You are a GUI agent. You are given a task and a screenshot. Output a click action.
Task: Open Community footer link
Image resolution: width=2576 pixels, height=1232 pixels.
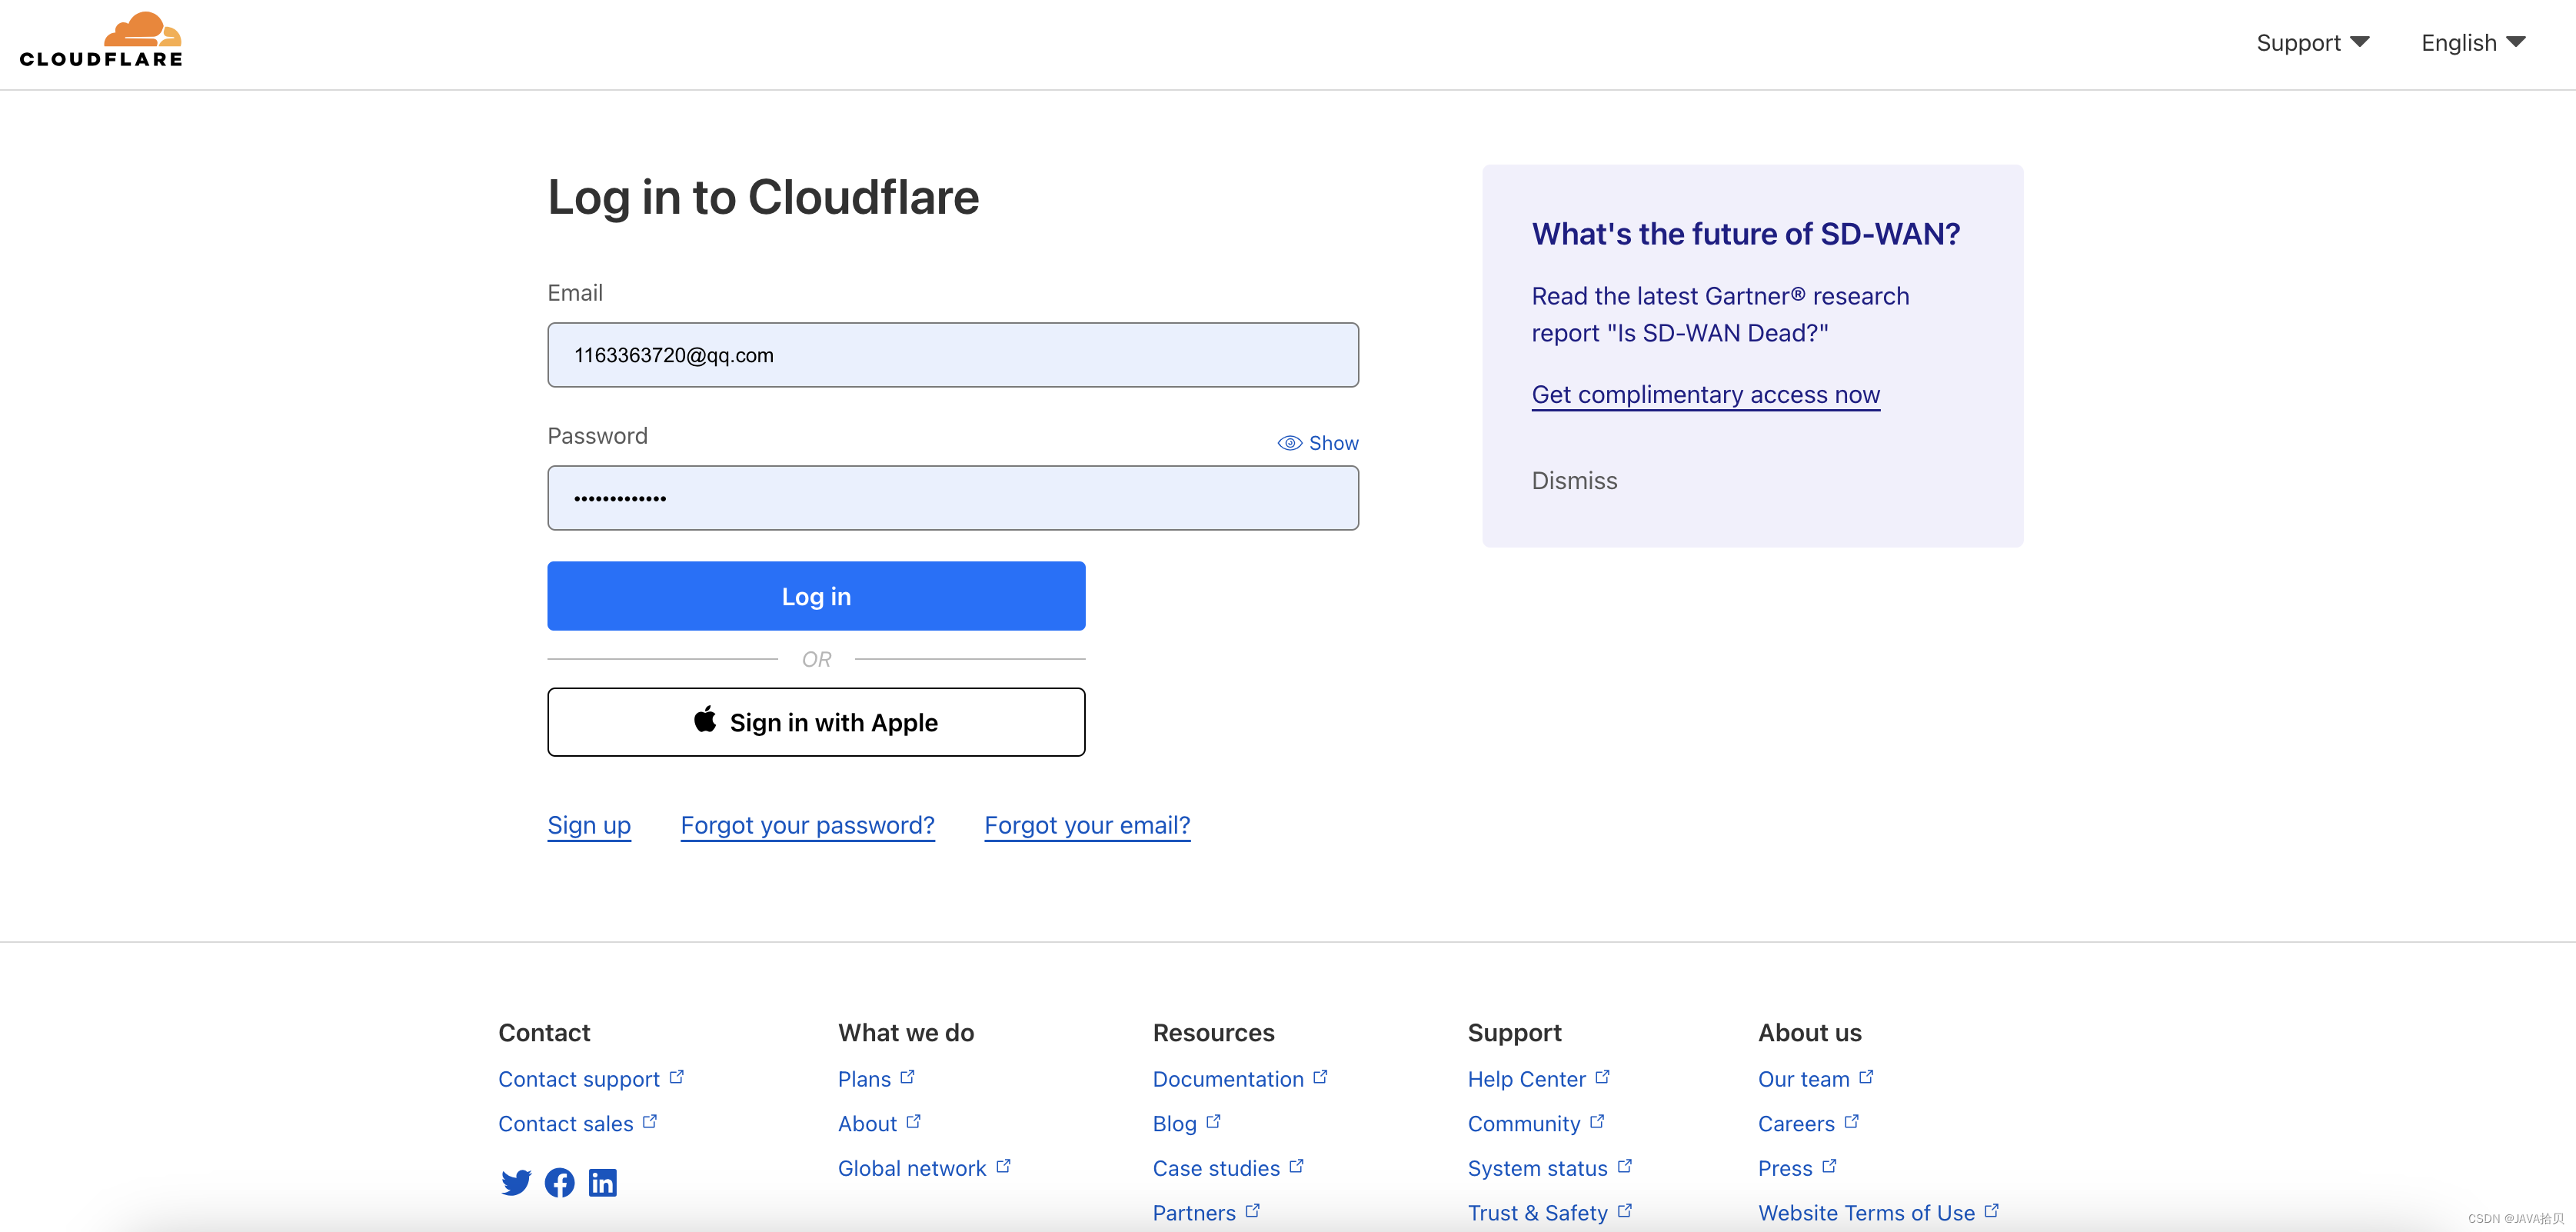point(1535,1124)
